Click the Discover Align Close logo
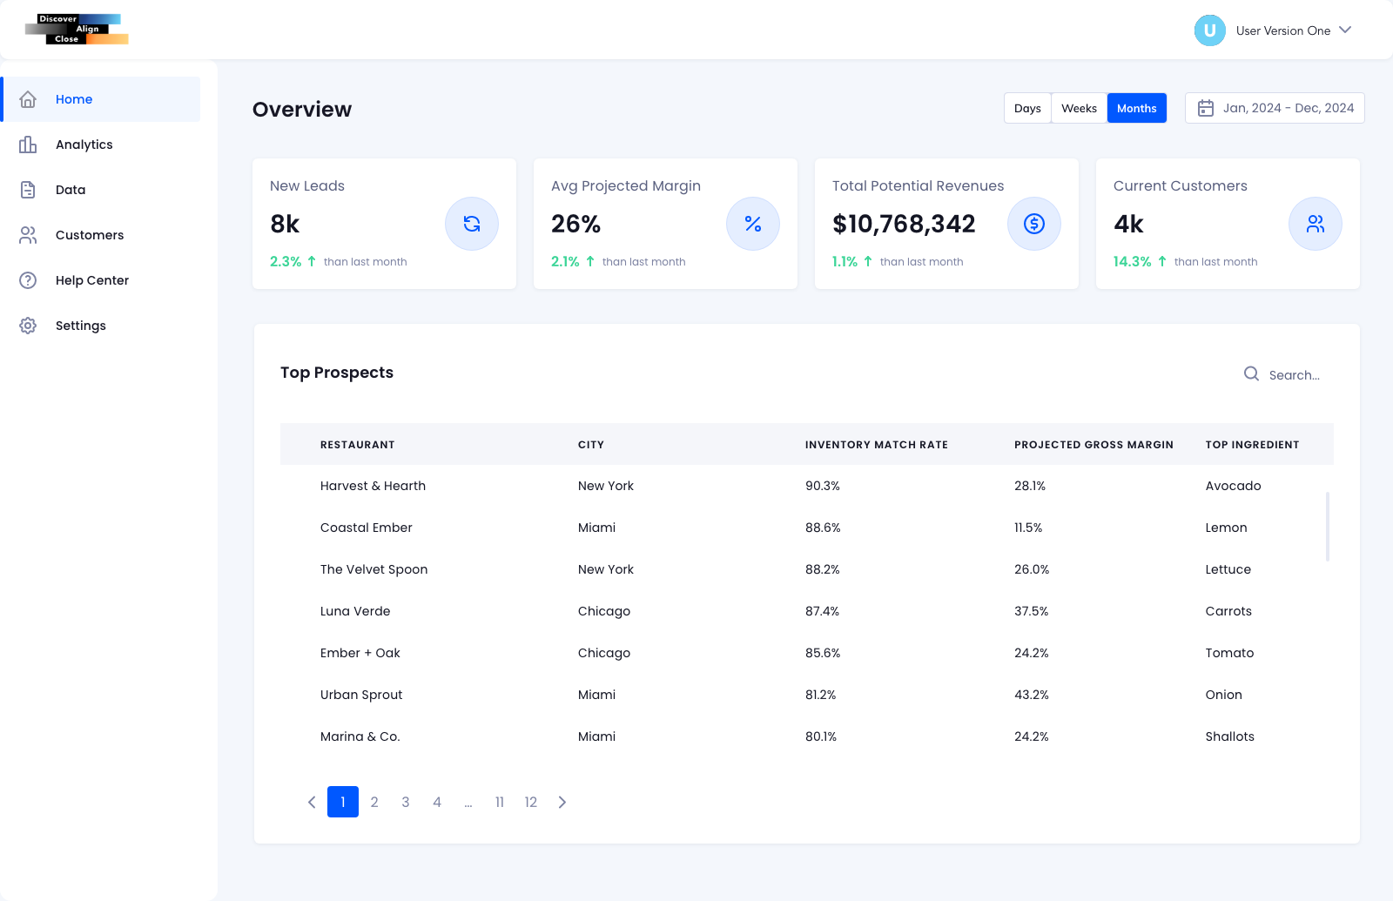 pos(77,29)
